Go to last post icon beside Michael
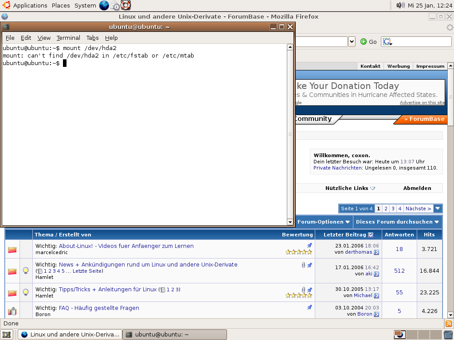This screenshot has height=340, width=454. [x=376, y=296]
